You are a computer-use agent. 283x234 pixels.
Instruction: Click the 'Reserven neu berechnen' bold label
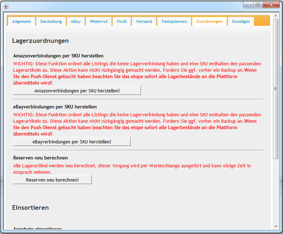(40, 158)
